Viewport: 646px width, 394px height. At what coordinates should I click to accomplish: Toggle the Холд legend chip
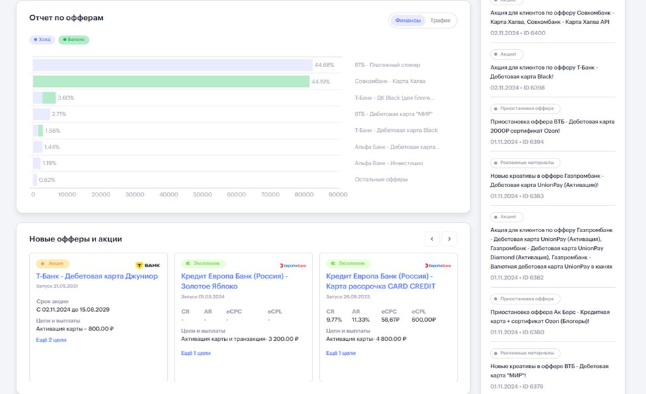[x=42, y=40]
